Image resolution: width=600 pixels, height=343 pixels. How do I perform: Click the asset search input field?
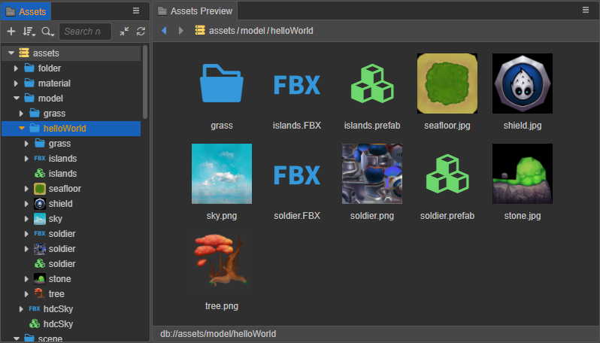pyautogui.click(x=85, y=32)
